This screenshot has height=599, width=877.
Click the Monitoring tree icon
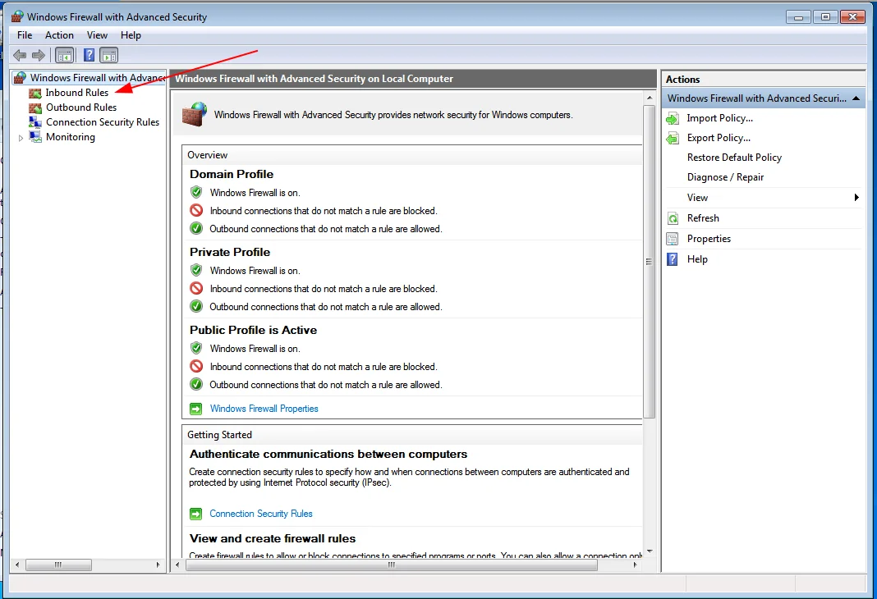click(x=35, y=137)
